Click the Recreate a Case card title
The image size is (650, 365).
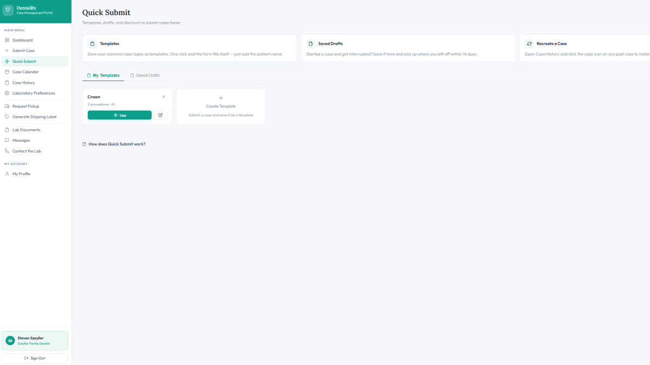551,44
